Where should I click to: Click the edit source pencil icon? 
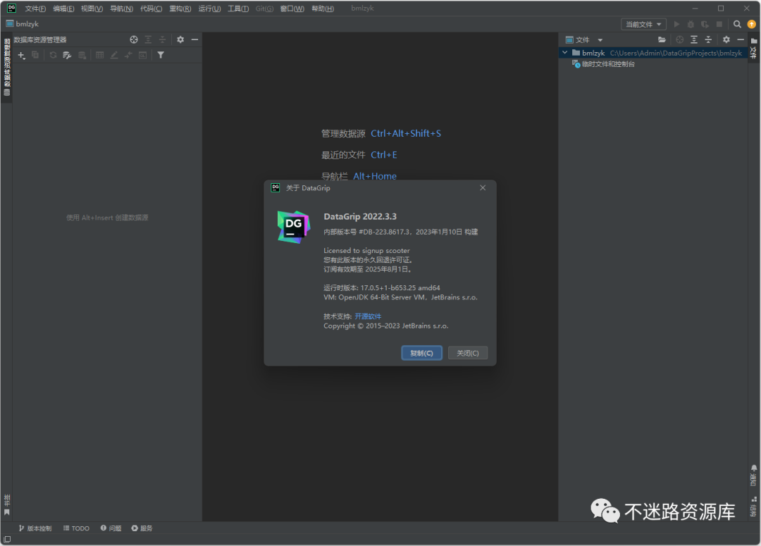(114, 56)
